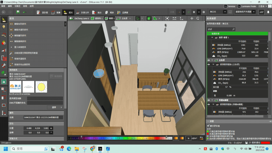
Task: Click the settings gear in top toolbar
Action: [204, 12]
